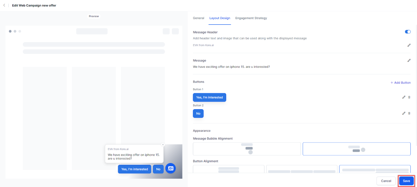This screenshot has height=187, width=417.
Task: Click the Message edit pencil icon
Action: click(409, 60)
